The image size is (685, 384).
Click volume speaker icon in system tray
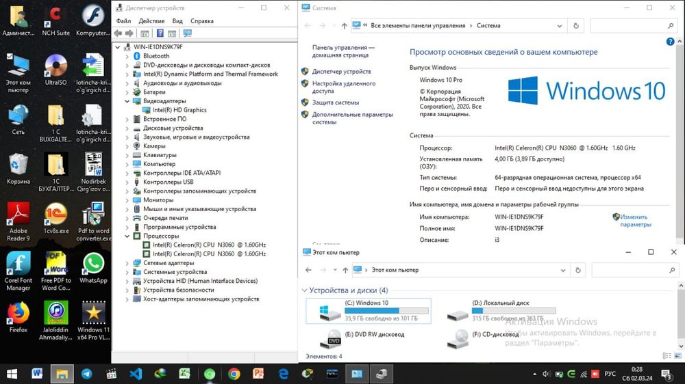[x=546, y=374]
